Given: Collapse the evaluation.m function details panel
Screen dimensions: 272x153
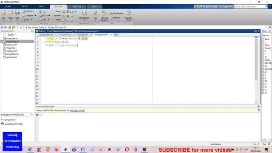Looking at the screenshot, I should point(32,115).
